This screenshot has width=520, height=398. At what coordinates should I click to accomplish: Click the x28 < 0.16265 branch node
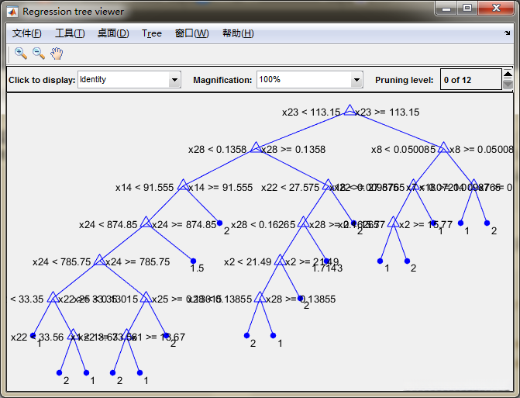(x=303, y=222)
